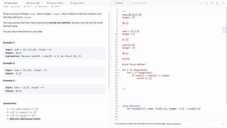This screenshot has height=128, width=227.
Task: Click code line 4 'target = 9'
Action: (128, 17)
